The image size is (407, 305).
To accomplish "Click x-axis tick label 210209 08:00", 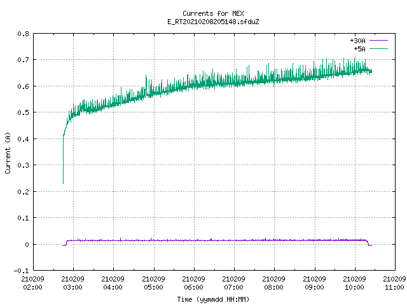I will click(x=274, y=283).
